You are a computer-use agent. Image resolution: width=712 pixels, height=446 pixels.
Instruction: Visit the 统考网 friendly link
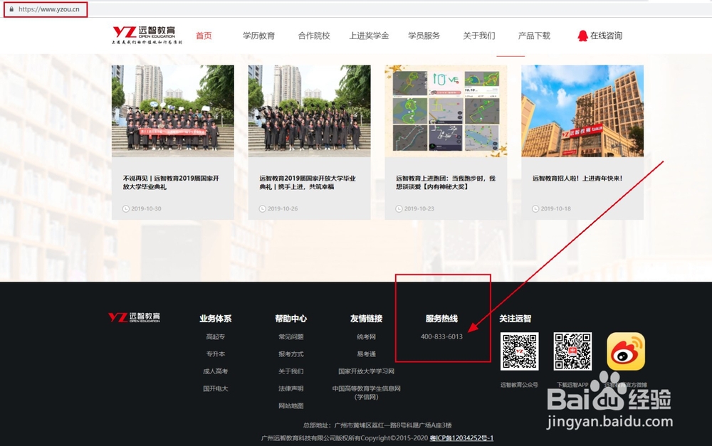(365, 336)
